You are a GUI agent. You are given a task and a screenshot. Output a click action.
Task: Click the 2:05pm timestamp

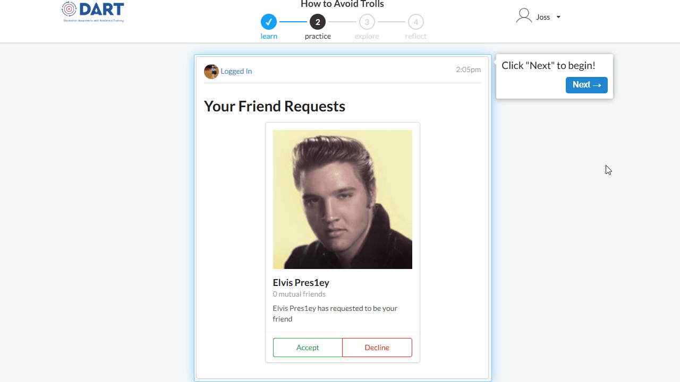pyautogui.click(x=468, y=70)
